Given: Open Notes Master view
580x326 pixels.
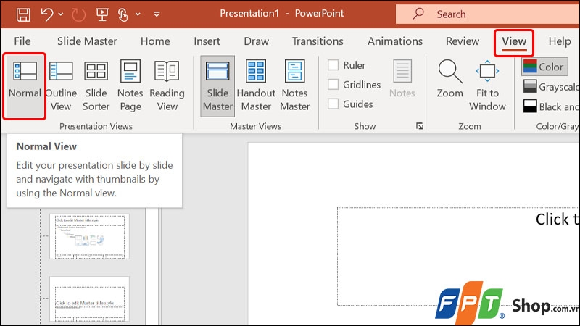Looking at the screenshot, I should (295, 85).
